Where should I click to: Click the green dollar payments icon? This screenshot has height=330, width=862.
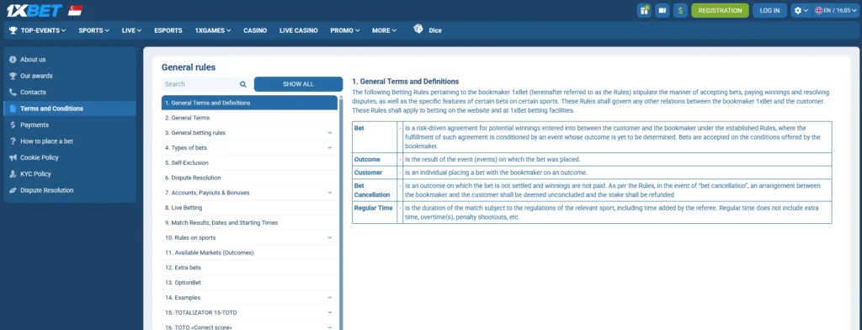coord(680,10)
